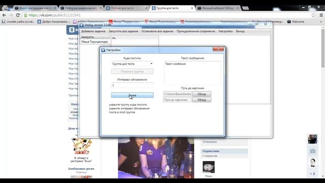325x183 pixels.
Task: Open Добавить задание menu in Vkdog
Action: [93, 31]
